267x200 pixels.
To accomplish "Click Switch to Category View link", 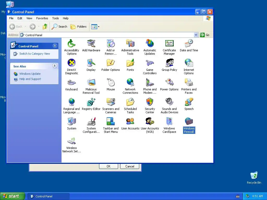I will click(x=35, y=54).
